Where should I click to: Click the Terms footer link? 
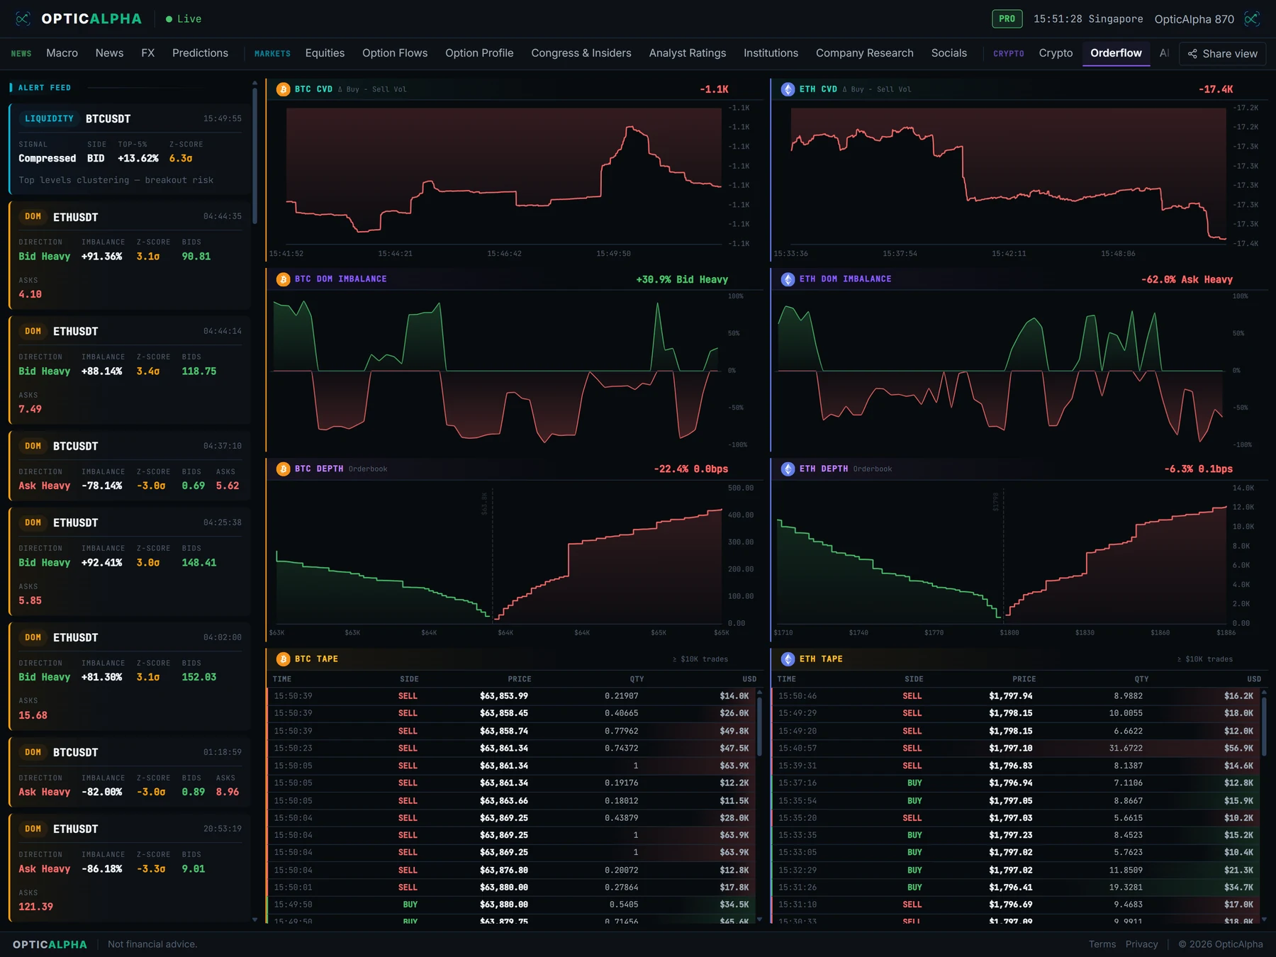click(x=1102, y=944)
